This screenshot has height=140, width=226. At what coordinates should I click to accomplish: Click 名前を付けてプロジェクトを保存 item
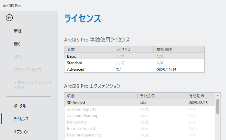click(33, 85)
